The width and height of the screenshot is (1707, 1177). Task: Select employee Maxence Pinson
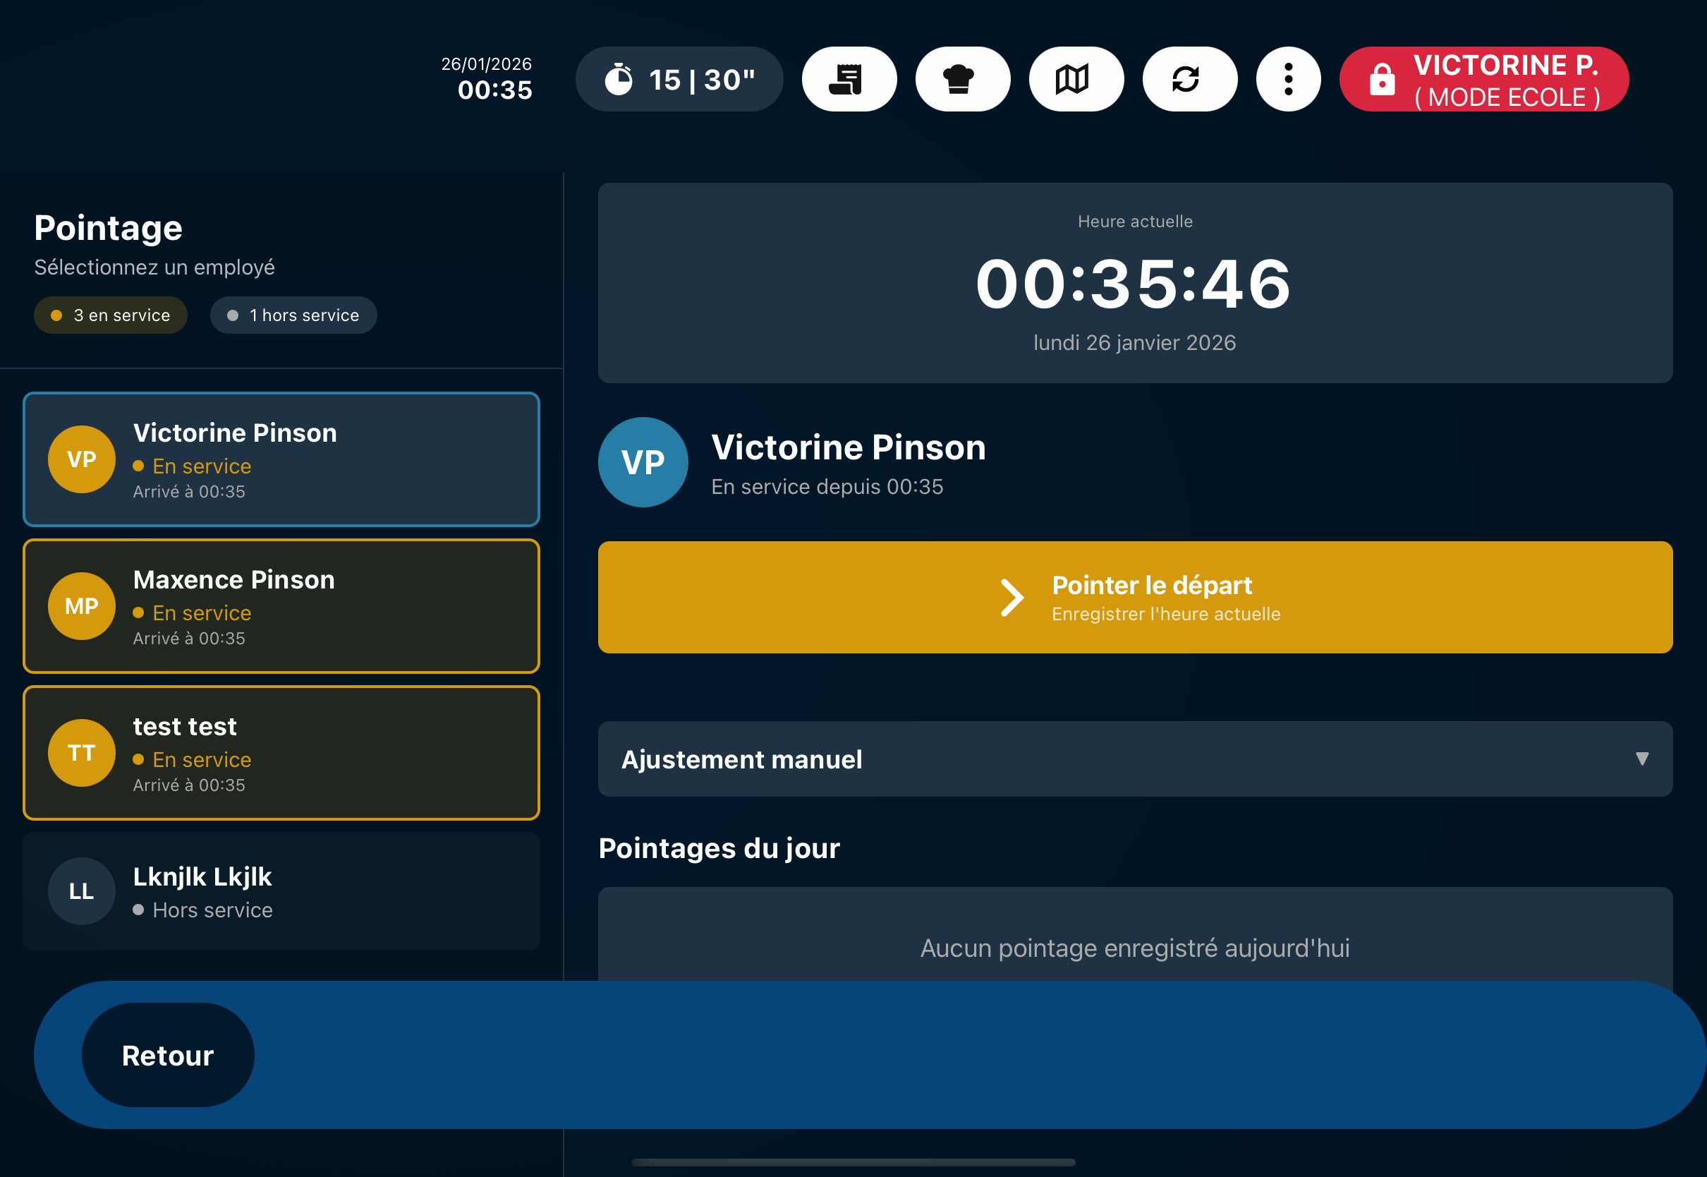point(281,606)
